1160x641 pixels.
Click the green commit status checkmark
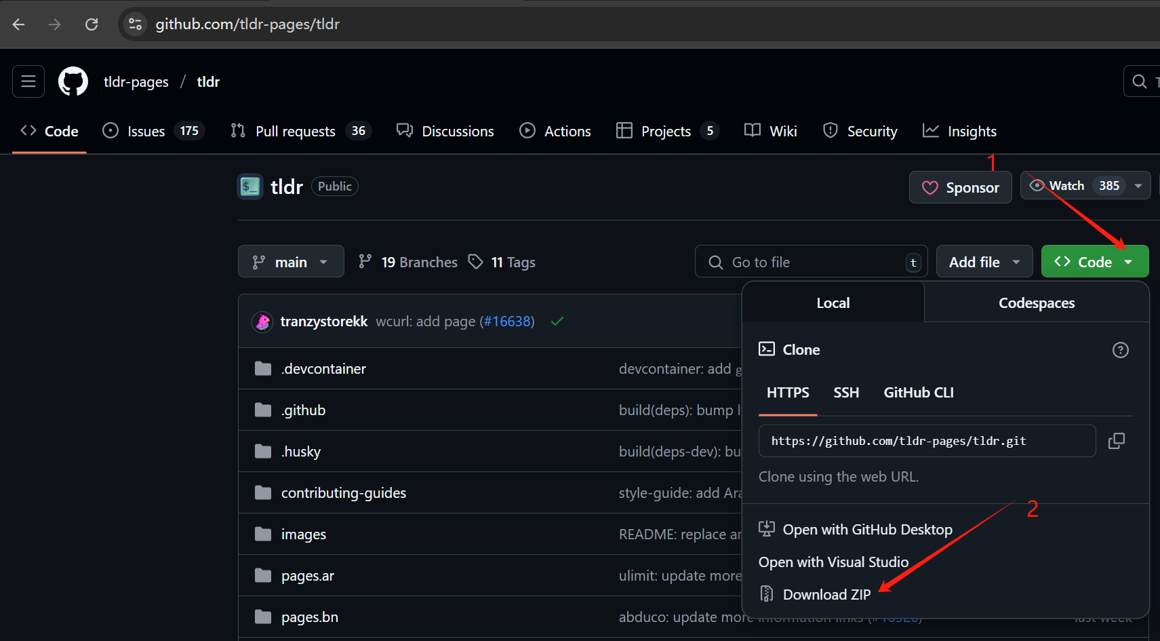557,322
